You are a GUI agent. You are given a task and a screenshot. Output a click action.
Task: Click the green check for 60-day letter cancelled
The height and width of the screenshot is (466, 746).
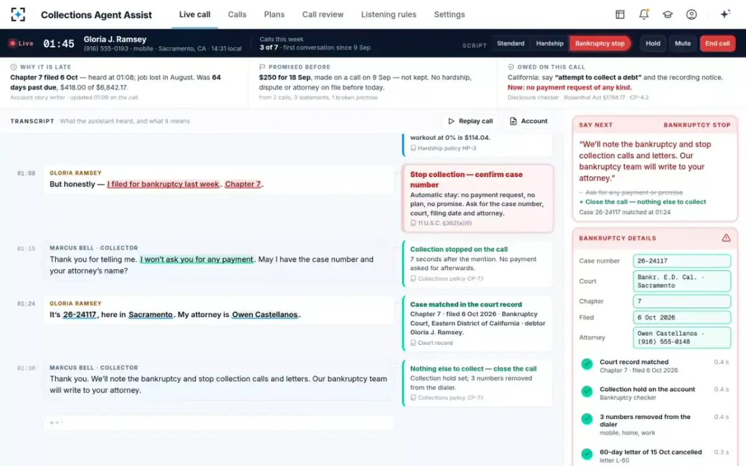[586, 454]
